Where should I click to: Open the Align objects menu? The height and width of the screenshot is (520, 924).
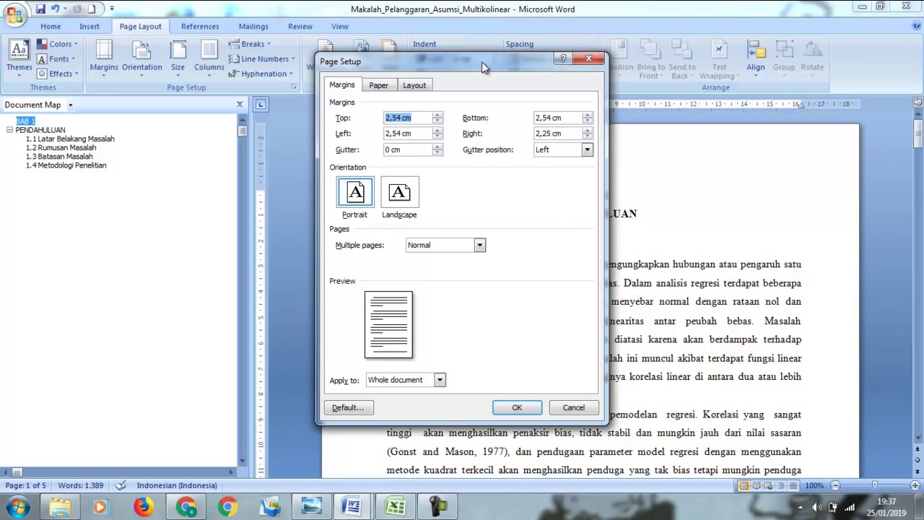coord(756,58)
